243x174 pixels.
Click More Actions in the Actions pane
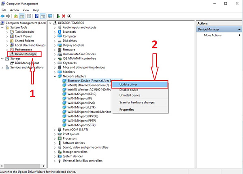pos(213,36)
